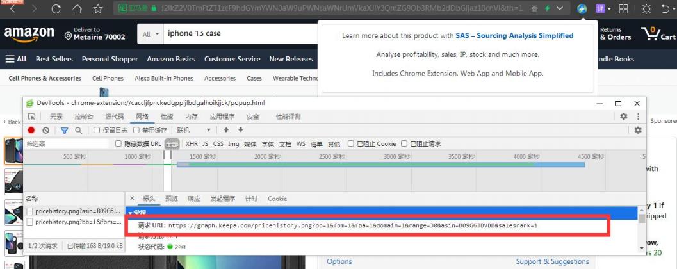Open the 联机 throttling dropdown
Screen dimensions: 677x269
[193, 131]
